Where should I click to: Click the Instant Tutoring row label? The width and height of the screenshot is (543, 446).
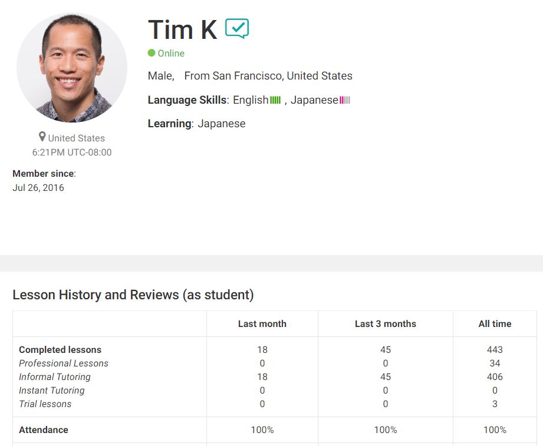pyautogui.click(x=52, y=390)
